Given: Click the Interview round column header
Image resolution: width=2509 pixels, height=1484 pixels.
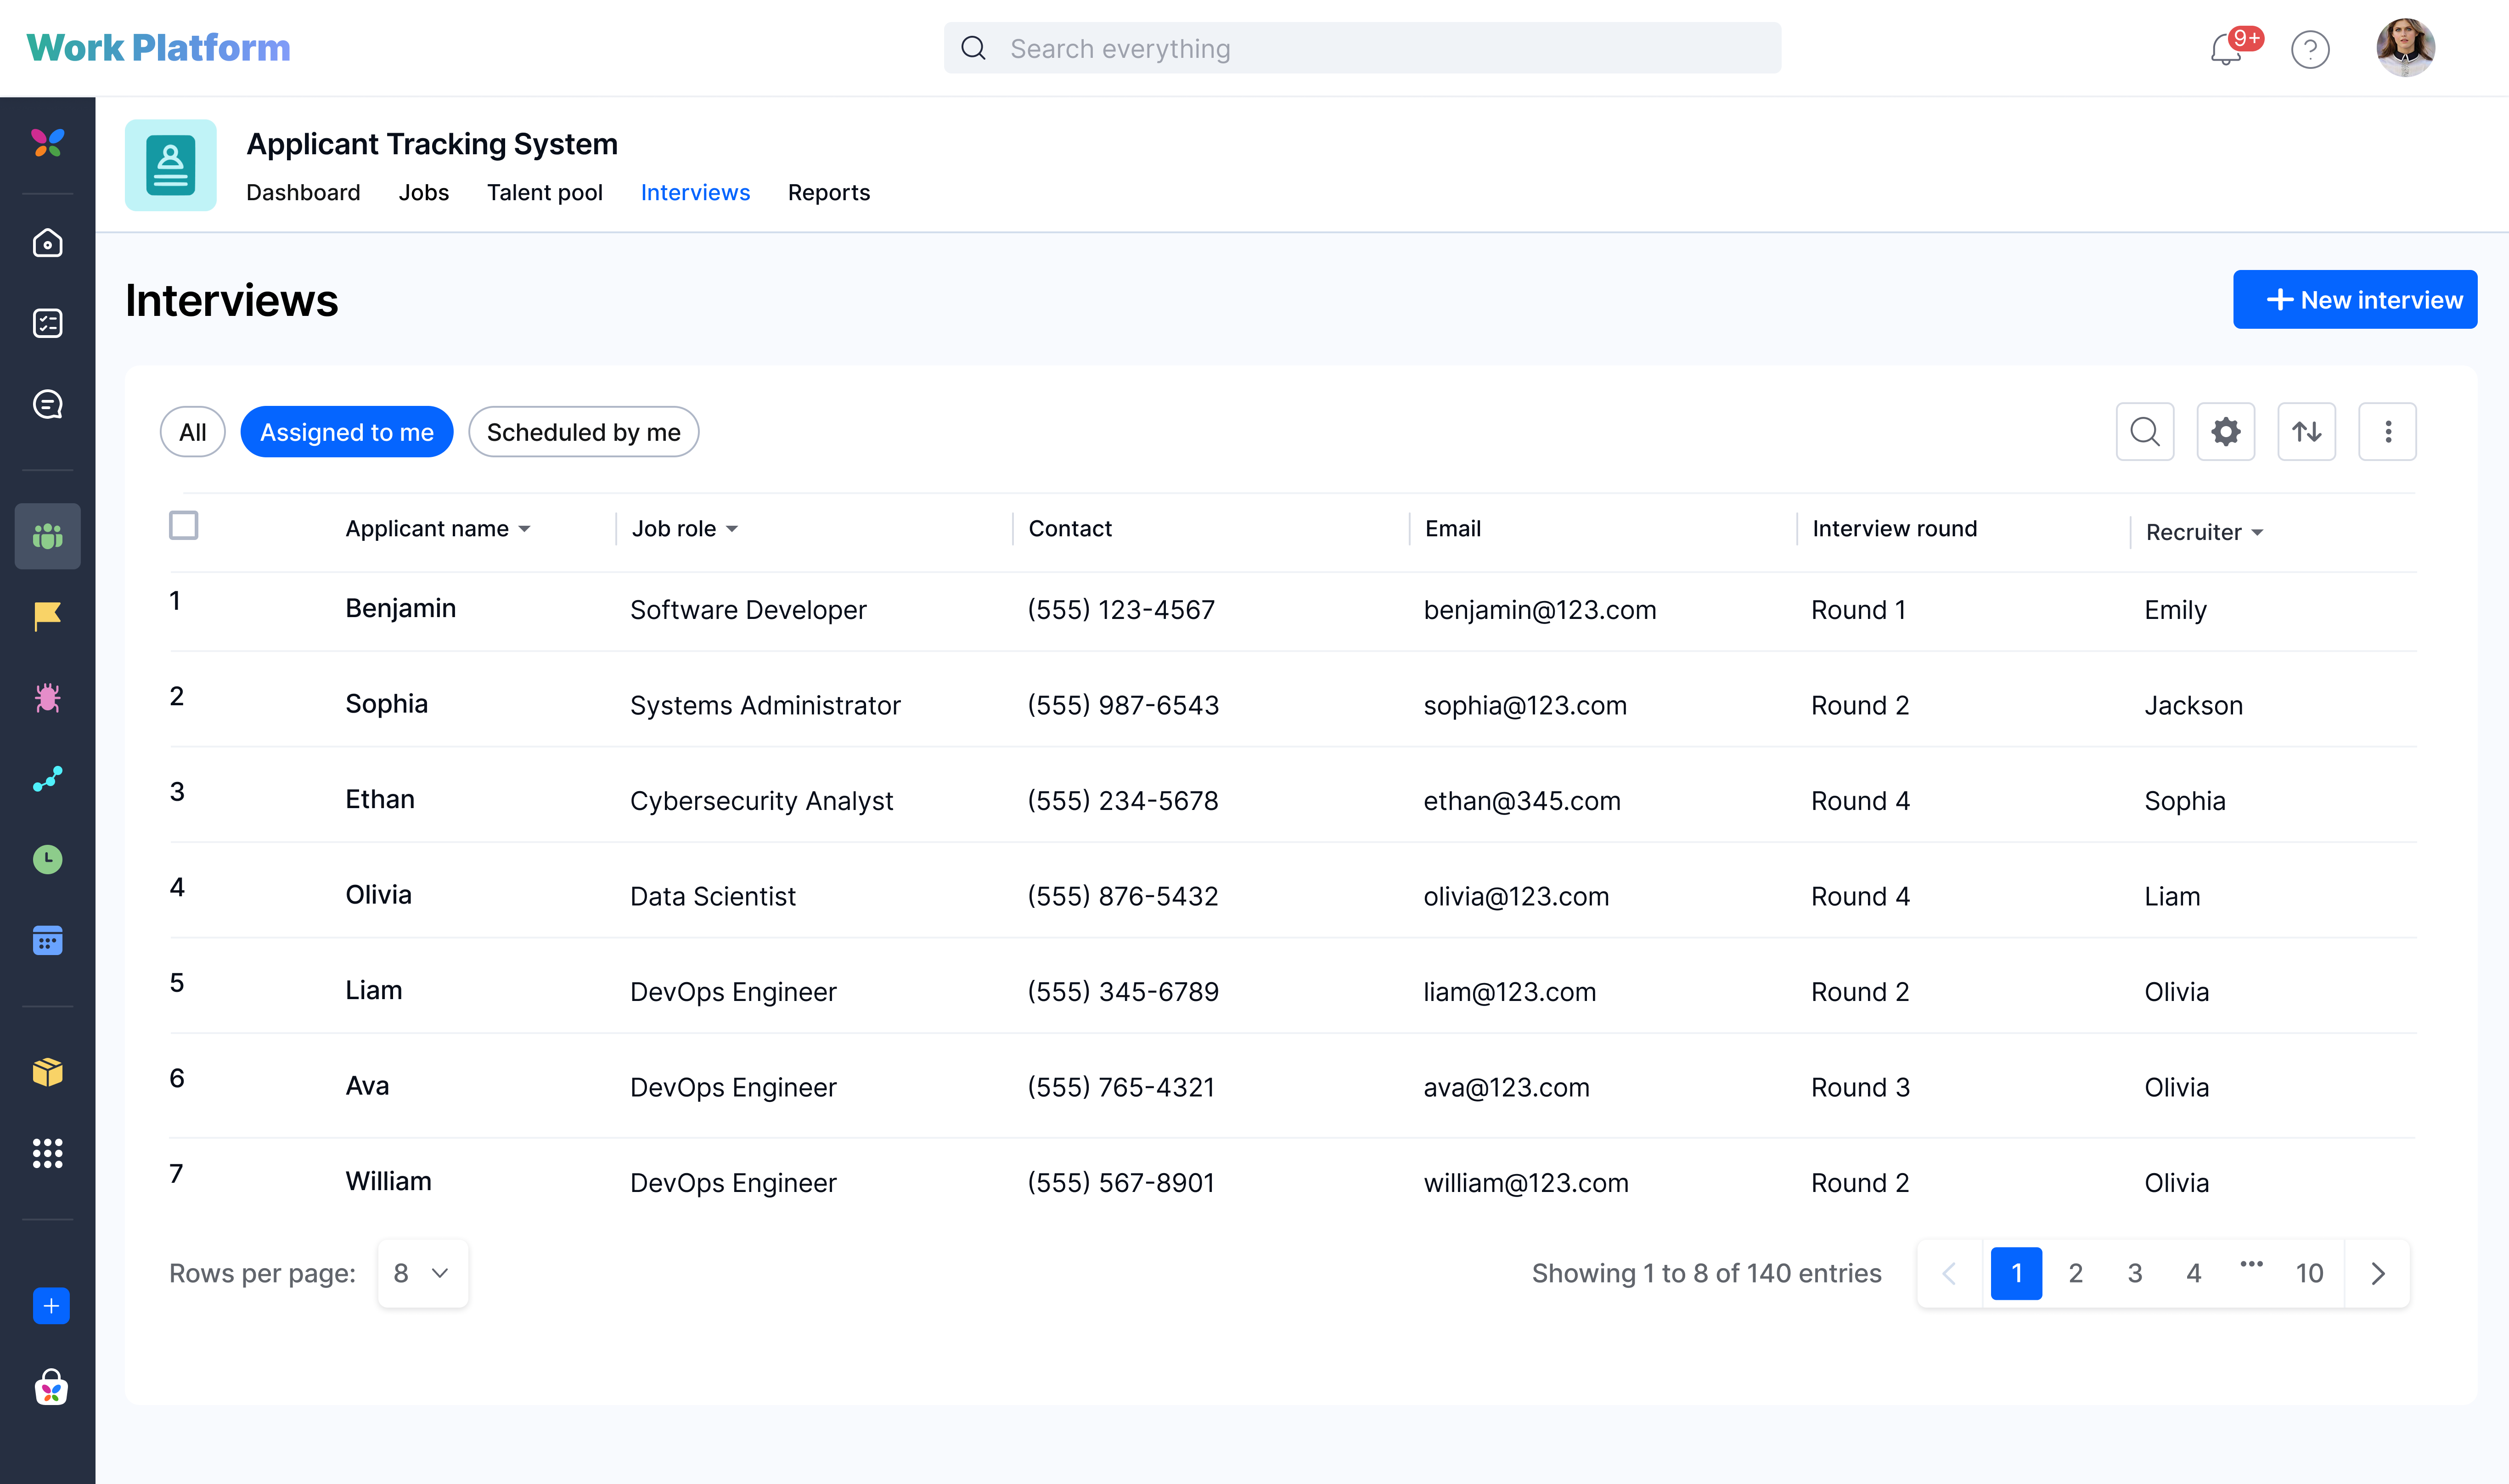Looking at the screenshot, I should point(1894,528).
